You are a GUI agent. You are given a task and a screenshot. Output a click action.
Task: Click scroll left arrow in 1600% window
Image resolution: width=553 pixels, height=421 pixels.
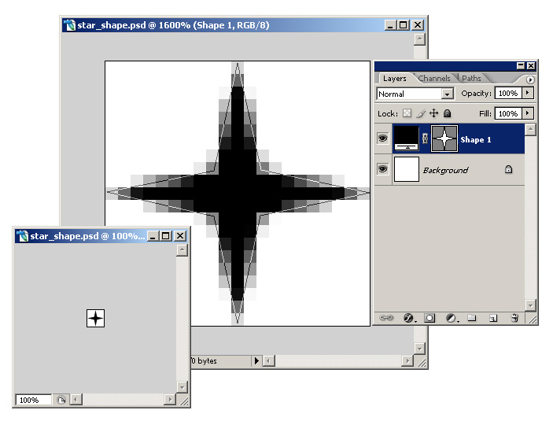[269, 361]
